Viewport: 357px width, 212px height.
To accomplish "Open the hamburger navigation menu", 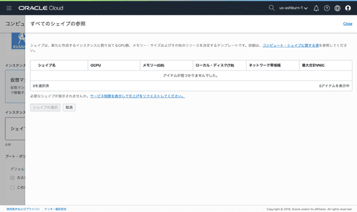I will click(x=9, y=8).
